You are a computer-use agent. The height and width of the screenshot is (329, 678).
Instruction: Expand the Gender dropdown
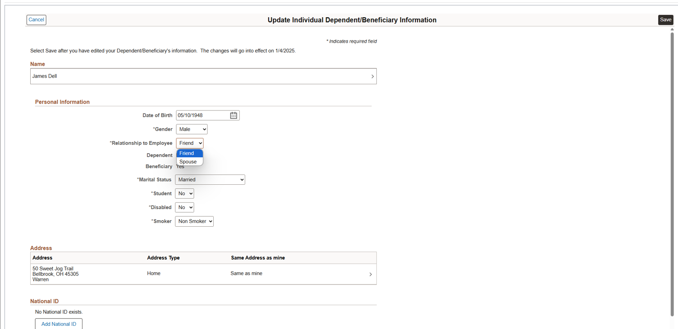coord(192,129)
